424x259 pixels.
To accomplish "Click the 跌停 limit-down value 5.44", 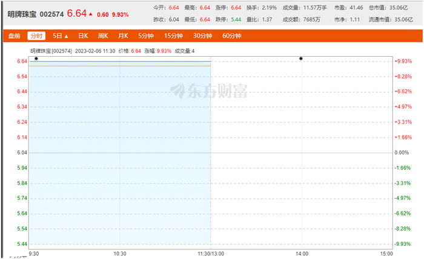I will pyautogui.click(x=236, y=20).
